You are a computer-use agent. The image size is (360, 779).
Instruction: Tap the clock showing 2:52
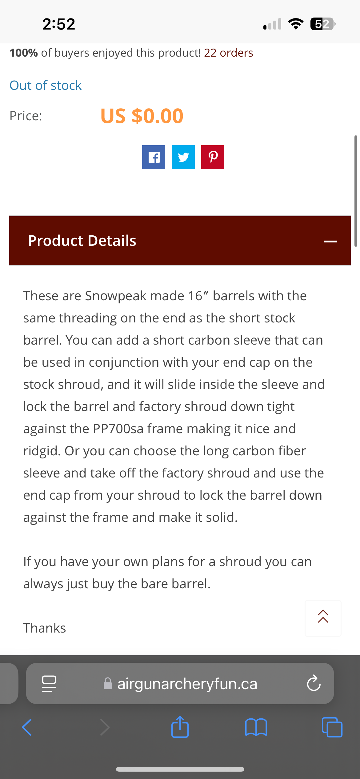[x=59, y=24]
